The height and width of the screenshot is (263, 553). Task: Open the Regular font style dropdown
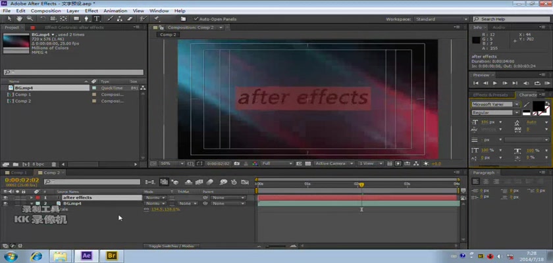point(496,112)
